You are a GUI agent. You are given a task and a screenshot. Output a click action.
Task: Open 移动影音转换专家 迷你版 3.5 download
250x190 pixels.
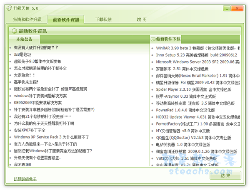tap(195, 104)
